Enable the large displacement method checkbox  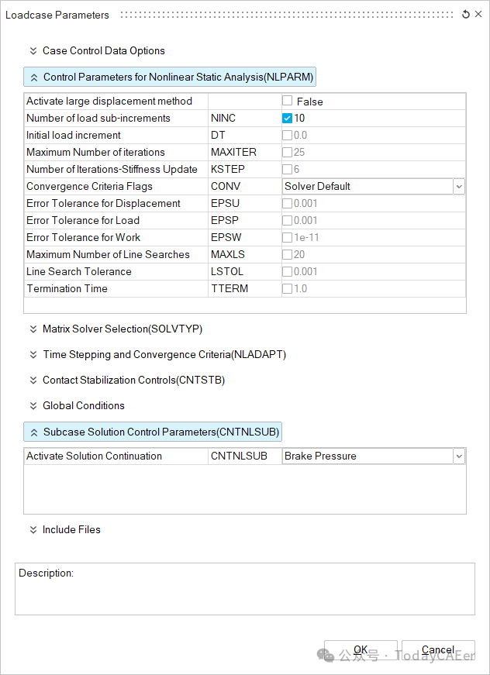tap(288, 102)
